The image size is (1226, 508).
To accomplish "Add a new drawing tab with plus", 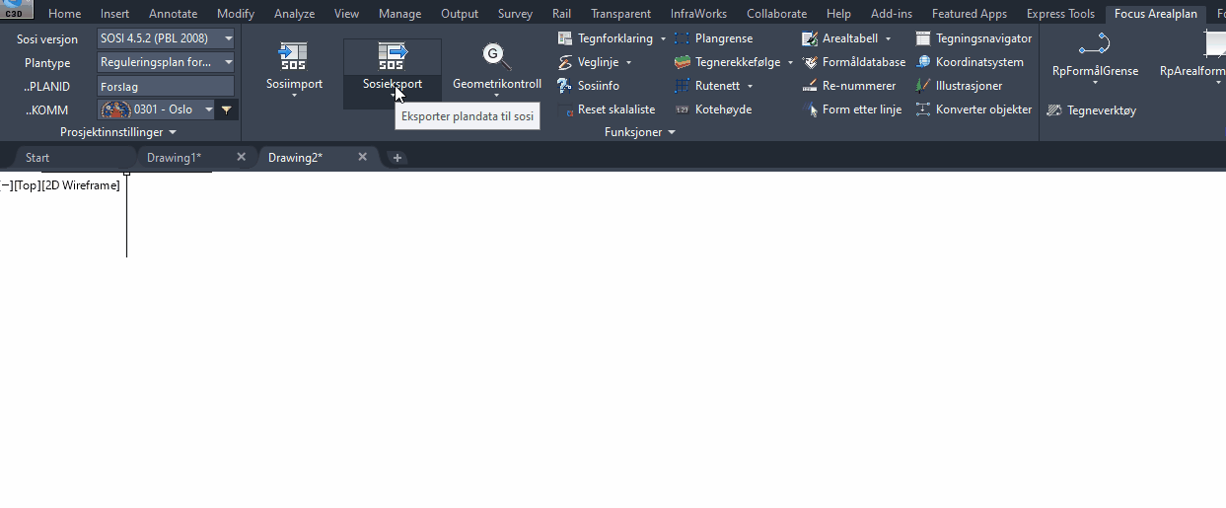I will click(397, 158).
